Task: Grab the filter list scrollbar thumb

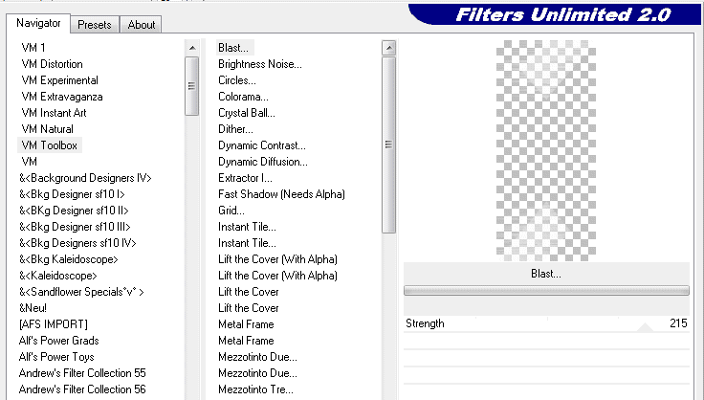Action: point(388,144)
